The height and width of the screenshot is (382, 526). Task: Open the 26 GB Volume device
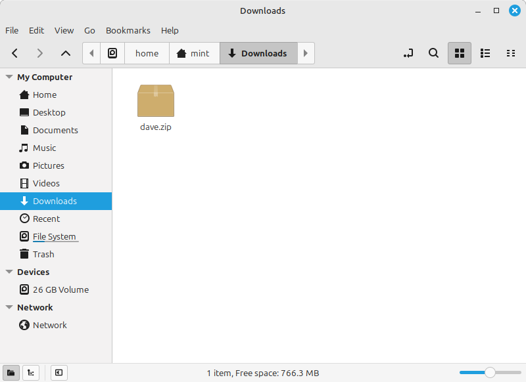tap(60, 289)
